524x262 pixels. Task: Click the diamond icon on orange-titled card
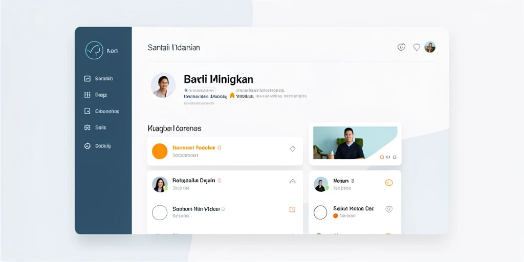(x=292, y=149)
